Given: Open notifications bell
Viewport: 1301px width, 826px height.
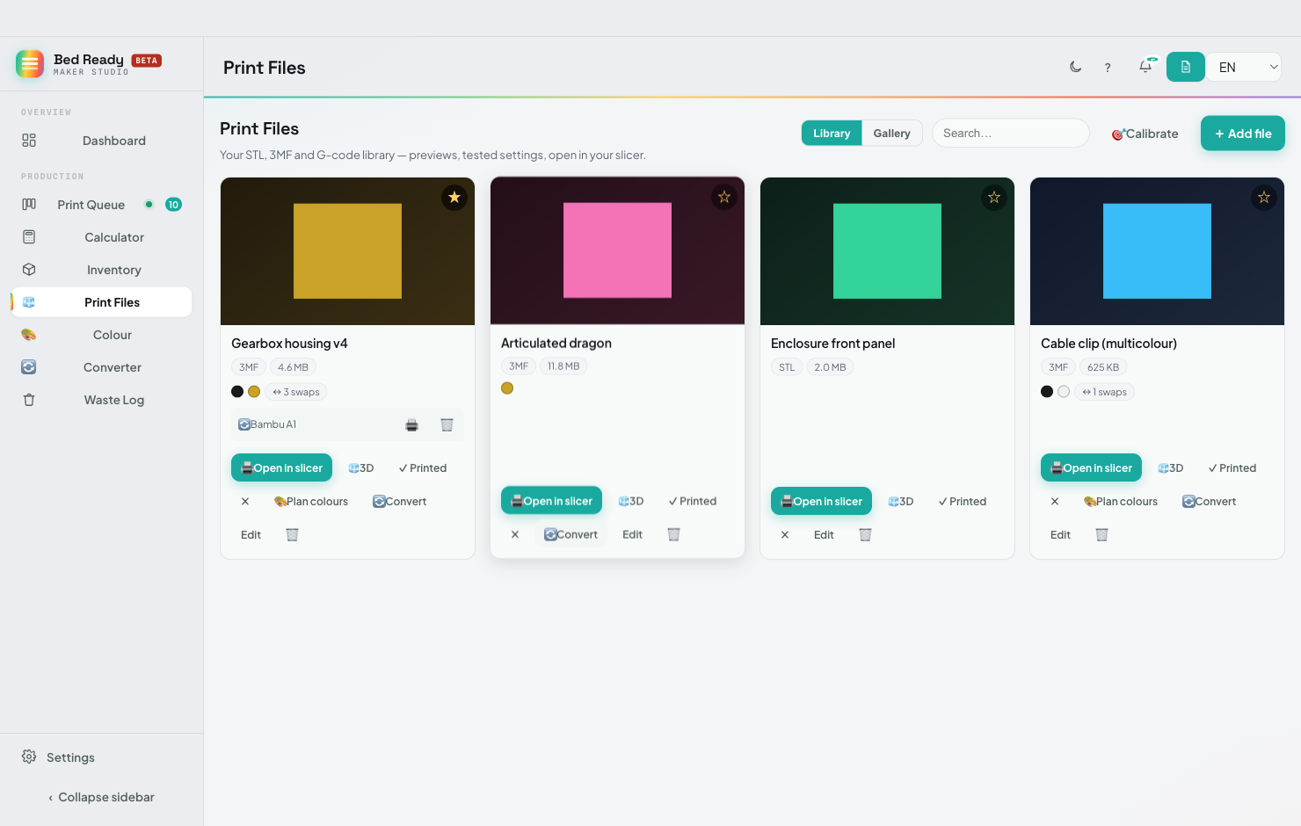Looking at the screenshot, I should (x=1145, y=67).
